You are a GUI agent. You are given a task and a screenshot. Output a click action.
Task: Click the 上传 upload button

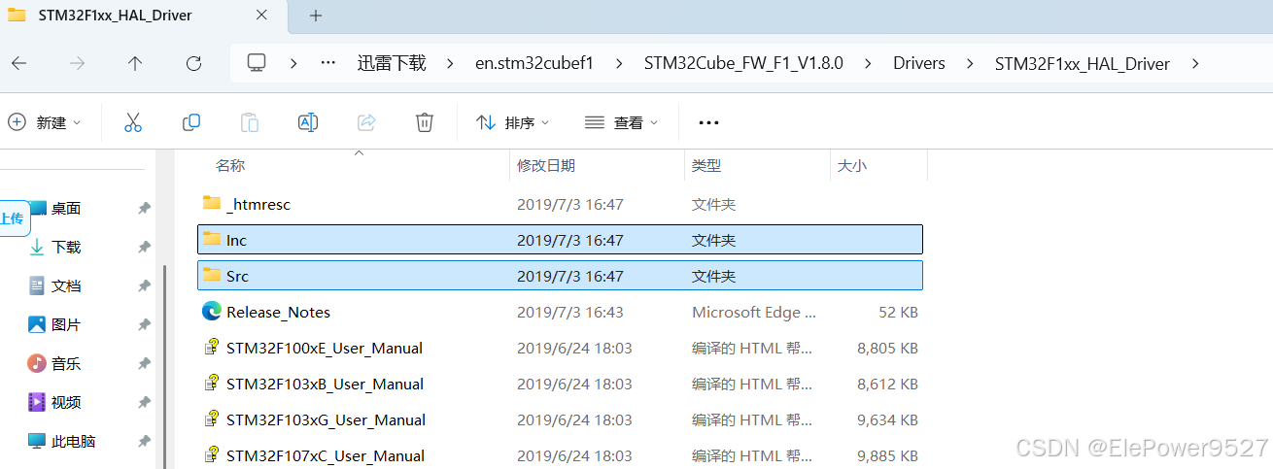click(14, 218)
